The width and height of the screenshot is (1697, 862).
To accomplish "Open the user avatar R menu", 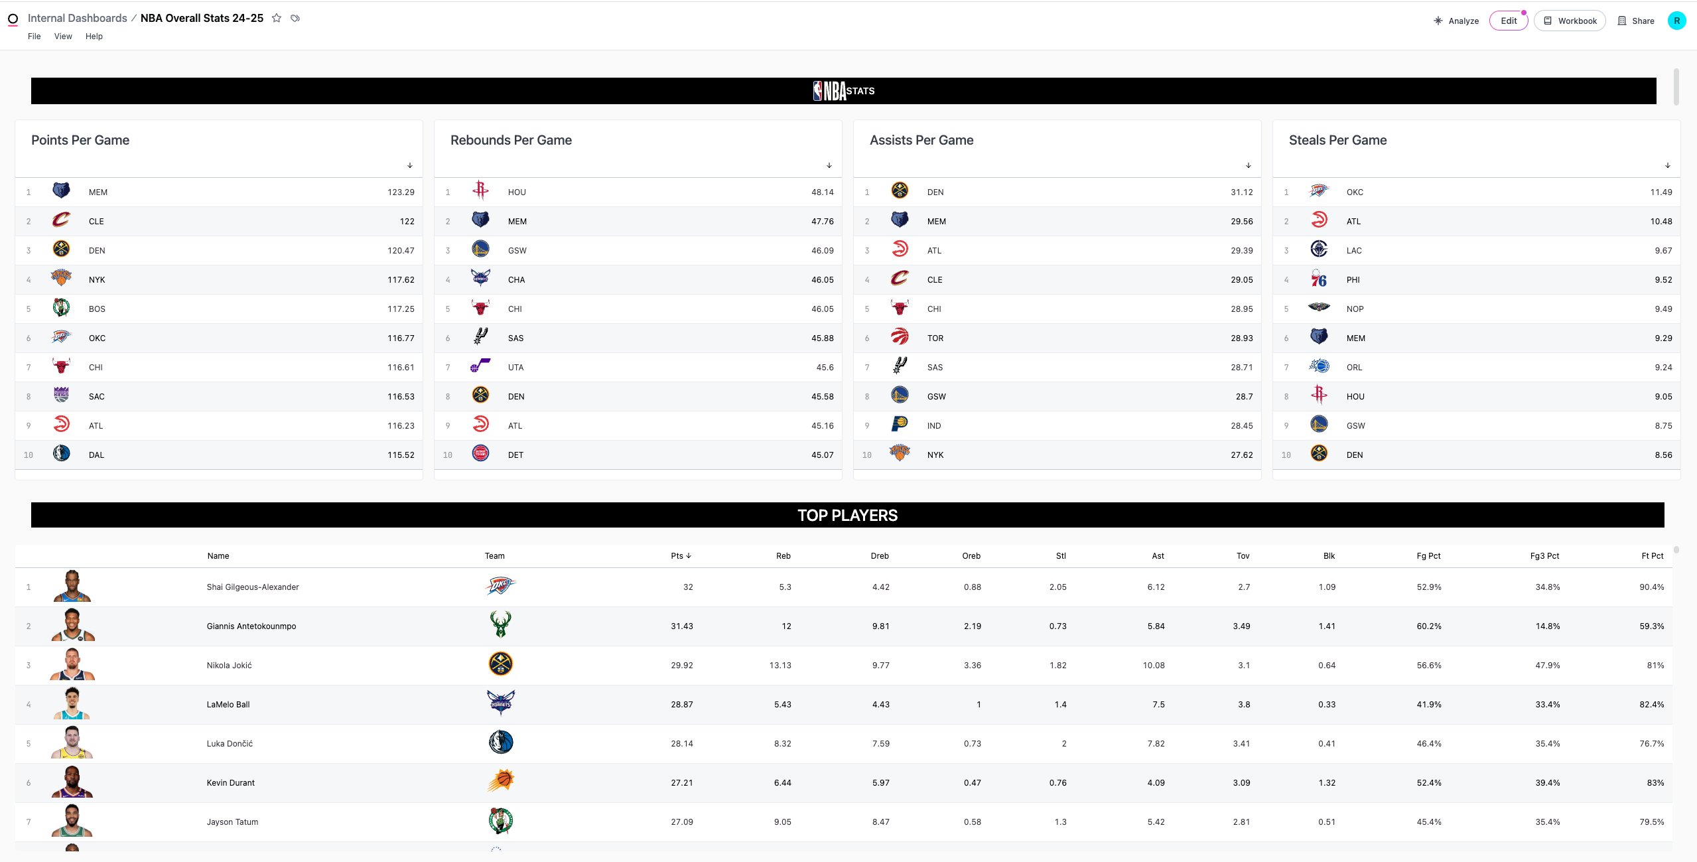I will 1676,21.
